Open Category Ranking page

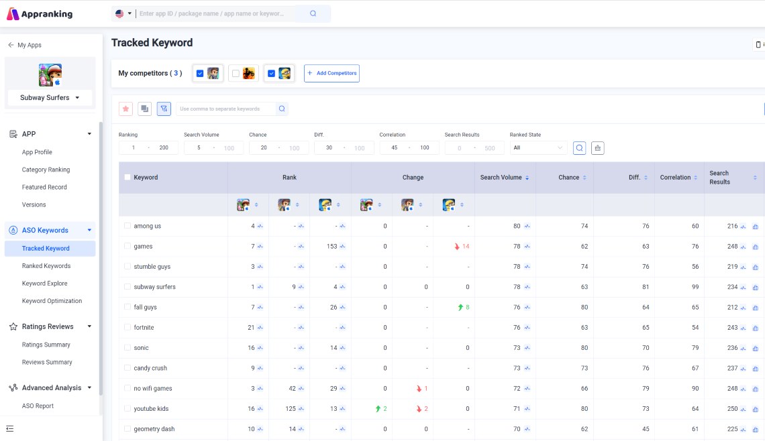coord(46,170)
